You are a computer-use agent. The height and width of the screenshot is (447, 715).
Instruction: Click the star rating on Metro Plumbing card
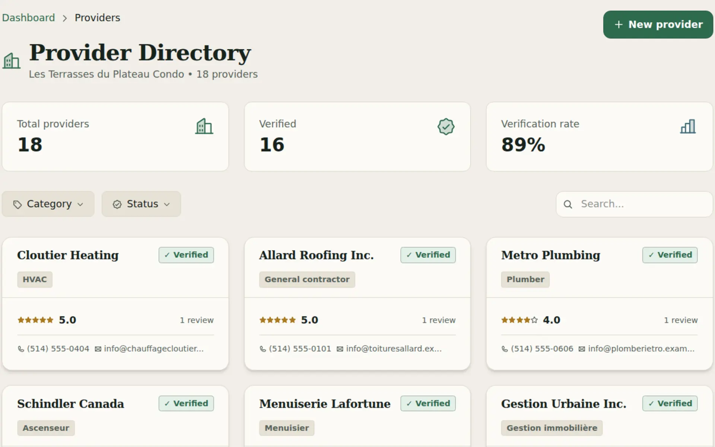(x=519, y=320)
